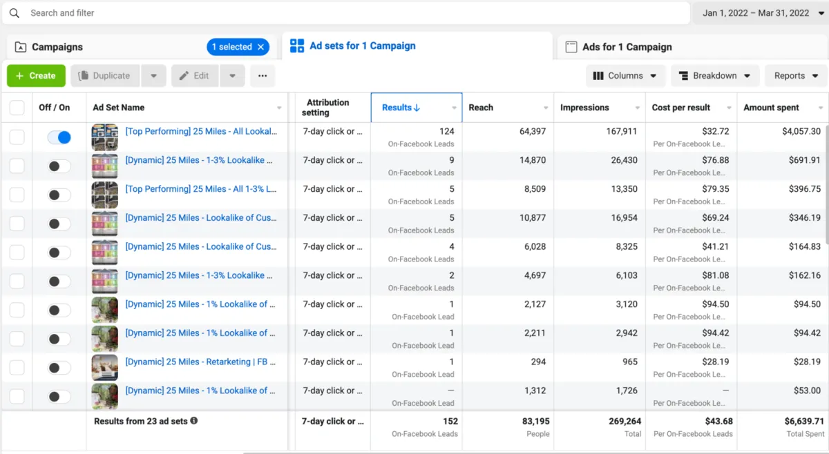Image resolution: width=829 pixels, height=454 pixels.
Task: Open the date range Jan 1 – Mar 31 picker
Action: point(755,13)
